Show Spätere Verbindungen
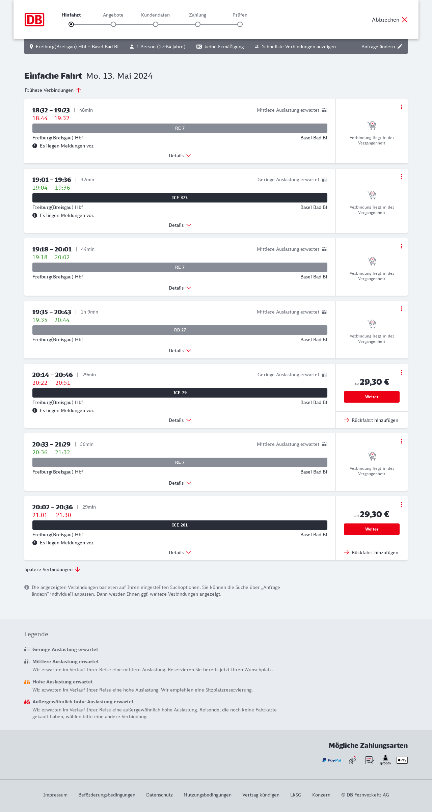Image resolution: width=432 pixels, height=812 pixels. pos(52,569)
